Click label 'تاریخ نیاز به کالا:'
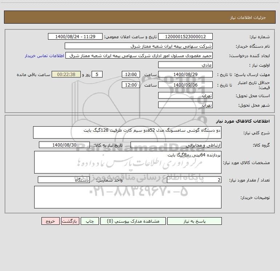The width and height of the screenshot is (280, 271). pyautogui.click(x=108, y=145)
